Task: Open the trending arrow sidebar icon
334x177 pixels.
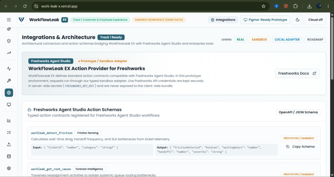Action: [x=9, y=53]
